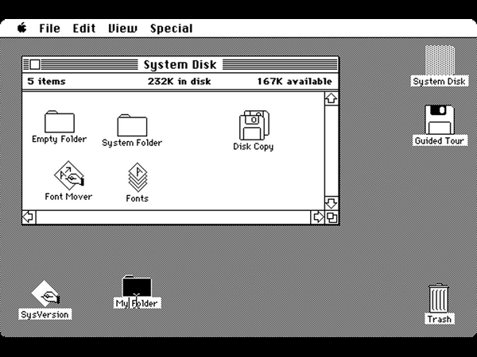Click the "SysVersion" icon label
Image resolution: width=477 pixels, height=357 pixels.
click(45, 314)
